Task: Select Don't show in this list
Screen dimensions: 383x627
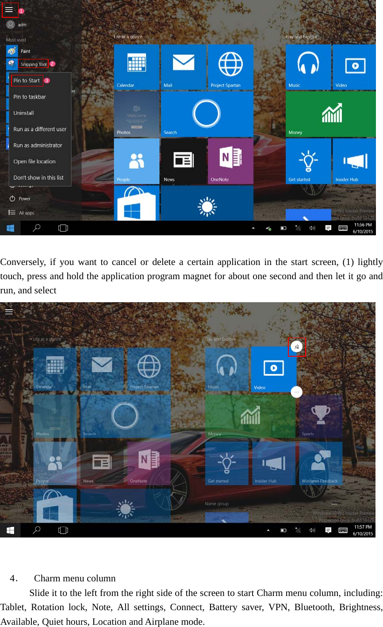Action: click(38, 178)
